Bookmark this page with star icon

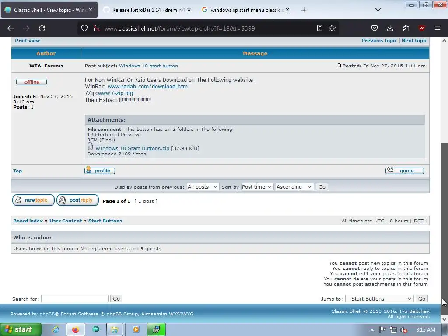332,28
